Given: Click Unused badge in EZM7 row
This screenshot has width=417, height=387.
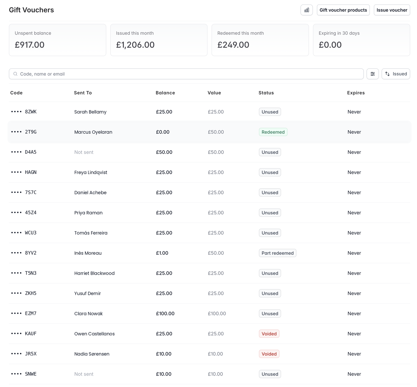Looking at the screenshot, I should 270,314.
